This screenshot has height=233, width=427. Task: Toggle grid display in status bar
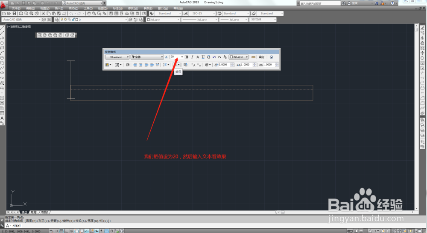click(61, 231)
